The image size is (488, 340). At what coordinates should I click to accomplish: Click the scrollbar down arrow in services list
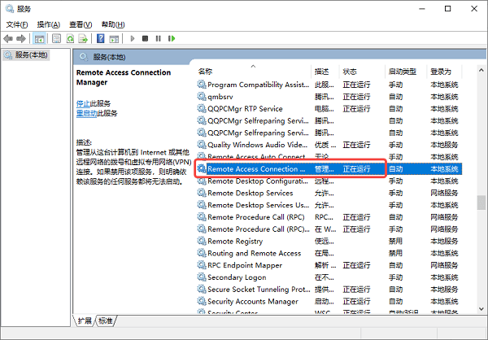point(481,309)
